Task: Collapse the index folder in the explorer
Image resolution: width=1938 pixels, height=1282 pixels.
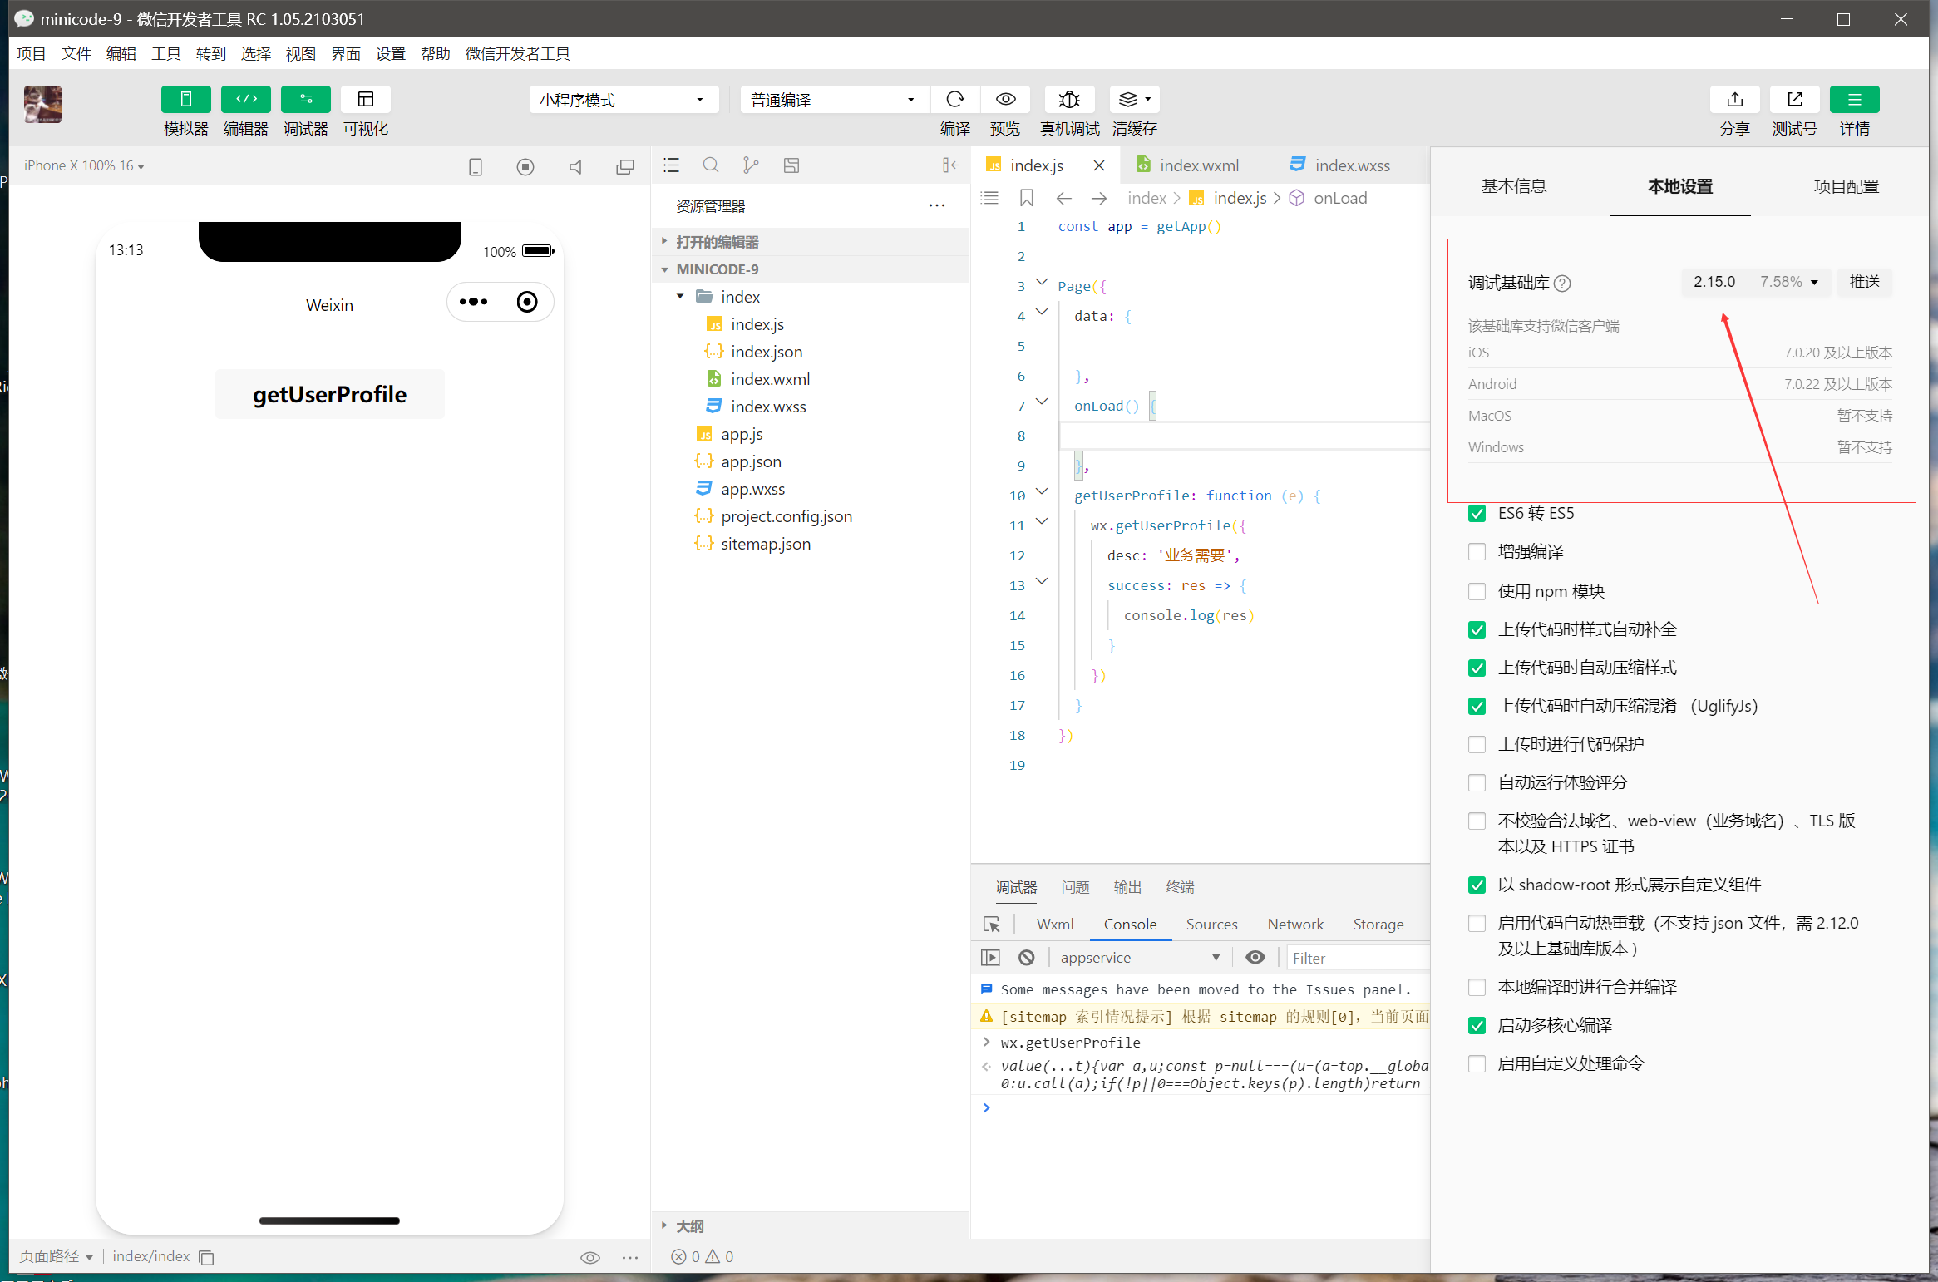Action: (680, 297)
